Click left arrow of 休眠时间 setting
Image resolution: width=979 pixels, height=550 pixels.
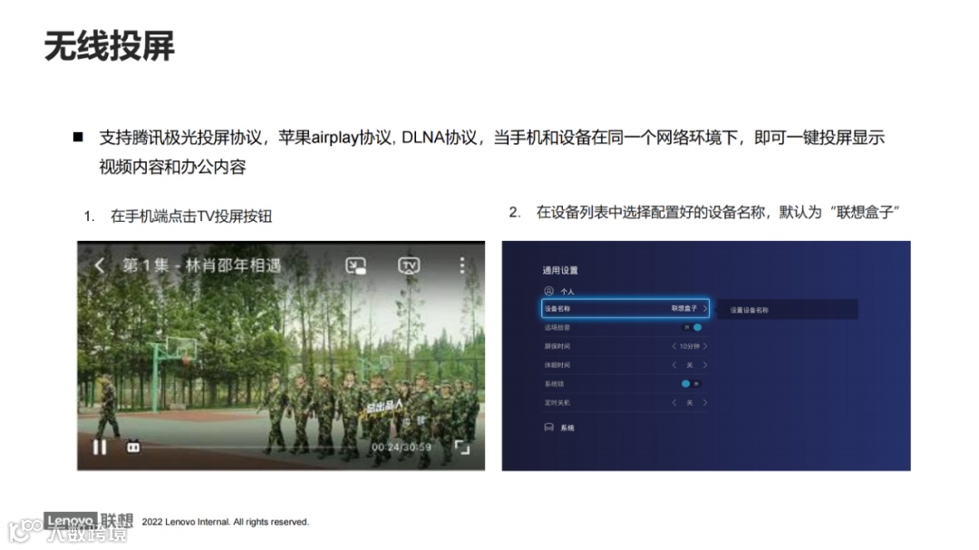coord(674,364)
